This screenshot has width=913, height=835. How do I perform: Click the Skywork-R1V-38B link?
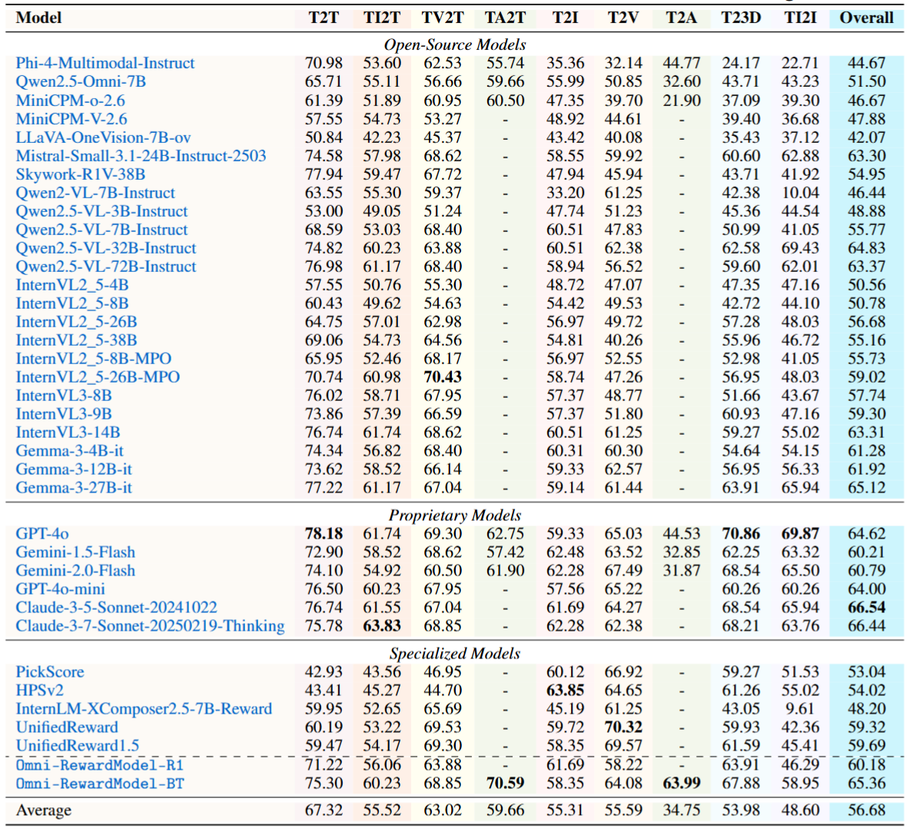[81, 174]
